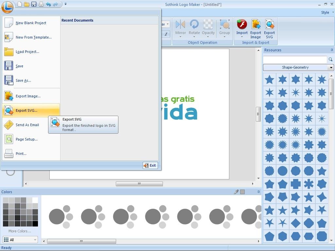Click the Undo arrow in quick access toolbar
This screenshot has height=251, width=335.
(x=48, y=4)
